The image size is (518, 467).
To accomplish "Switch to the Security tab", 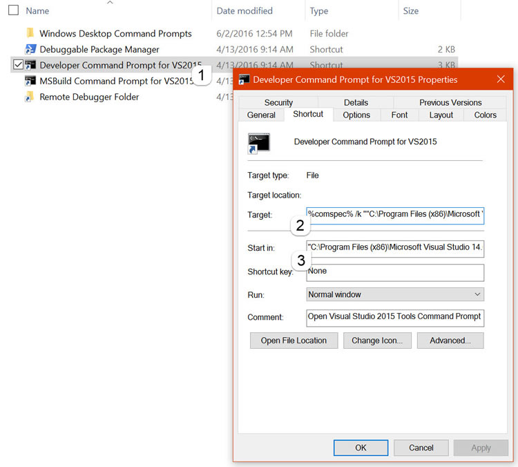I will pyautogui.click(x=278, y=102).
